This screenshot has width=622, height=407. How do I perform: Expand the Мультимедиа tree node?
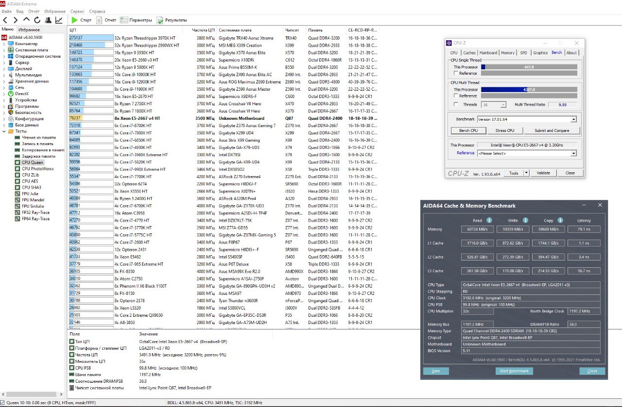point(4,75)
